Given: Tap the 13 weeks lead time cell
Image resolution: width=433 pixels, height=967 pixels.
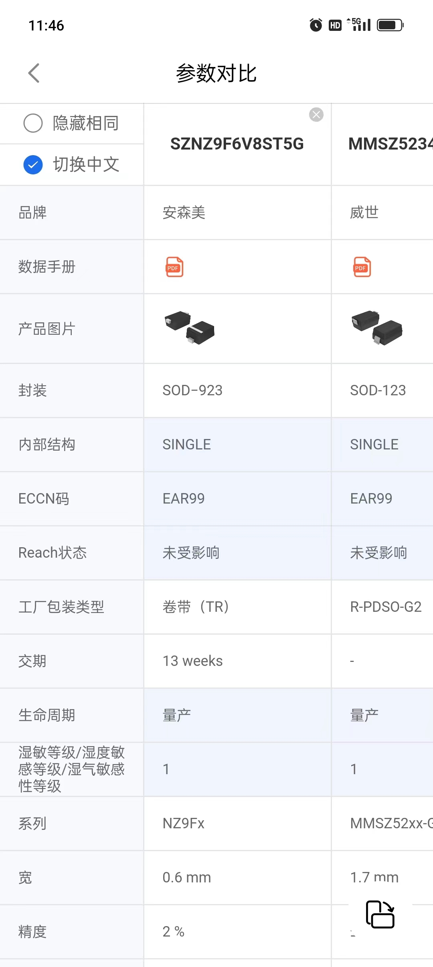Looking at the screenshot, I should click(x=192, y=661).
